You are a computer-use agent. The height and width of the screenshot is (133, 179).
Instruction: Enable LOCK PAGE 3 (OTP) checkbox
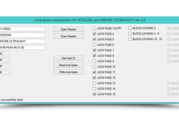click(x=94, y=28)
